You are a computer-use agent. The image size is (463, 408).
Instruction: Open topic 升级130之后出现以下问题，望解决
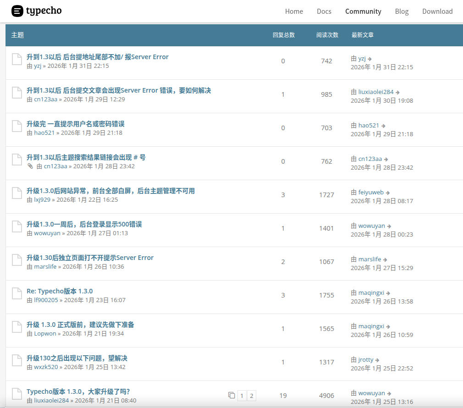pos(77,358)
